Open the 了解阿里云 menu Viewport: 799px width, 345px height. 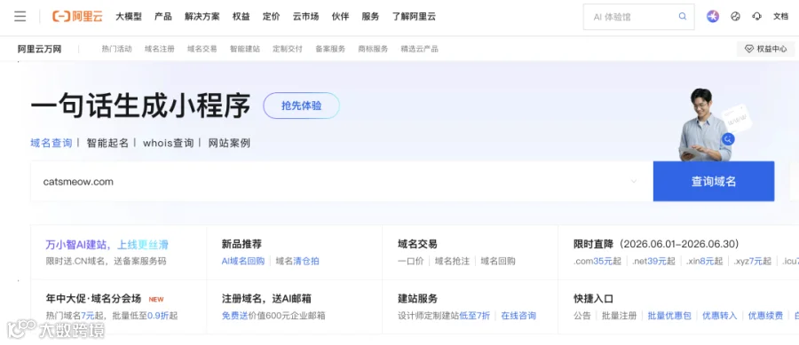414,17
